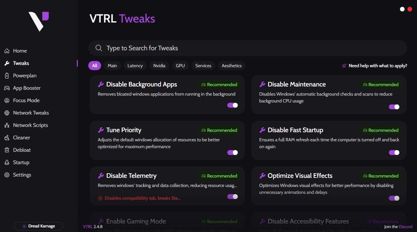The height and width of the screenshot is (232, 417).
Task: Select the Main filter tab
Action: click(112, 66)
